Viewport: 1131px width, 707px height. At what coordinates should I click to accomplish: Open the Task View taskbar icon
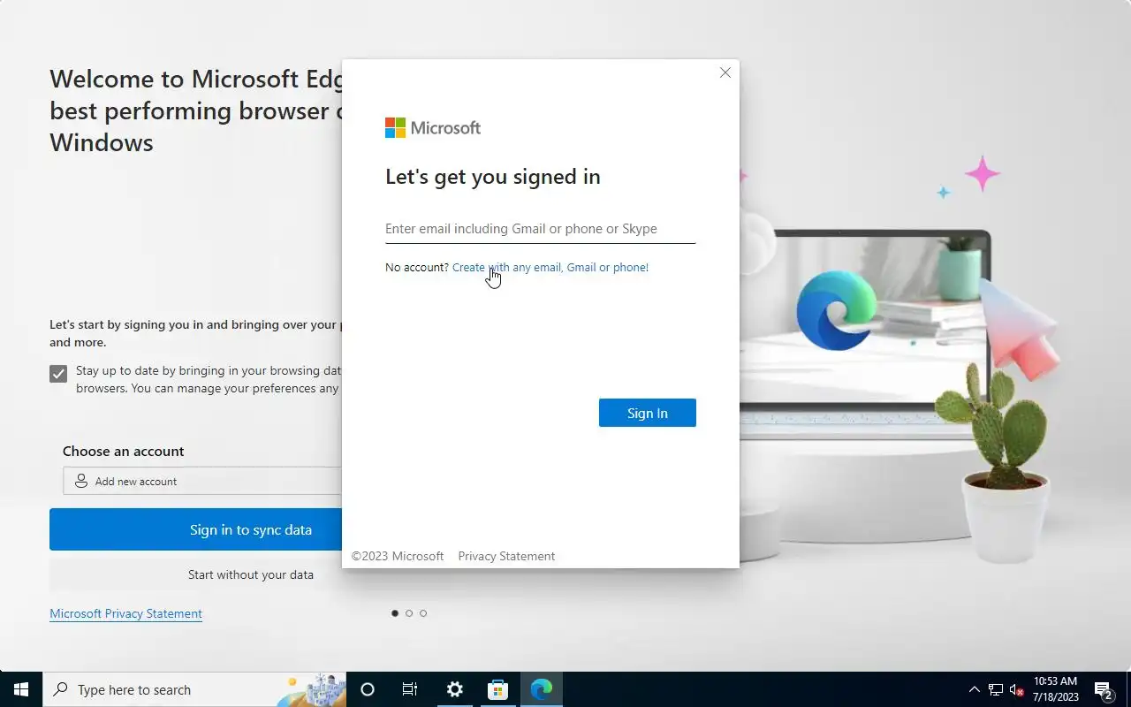point(410,689)
